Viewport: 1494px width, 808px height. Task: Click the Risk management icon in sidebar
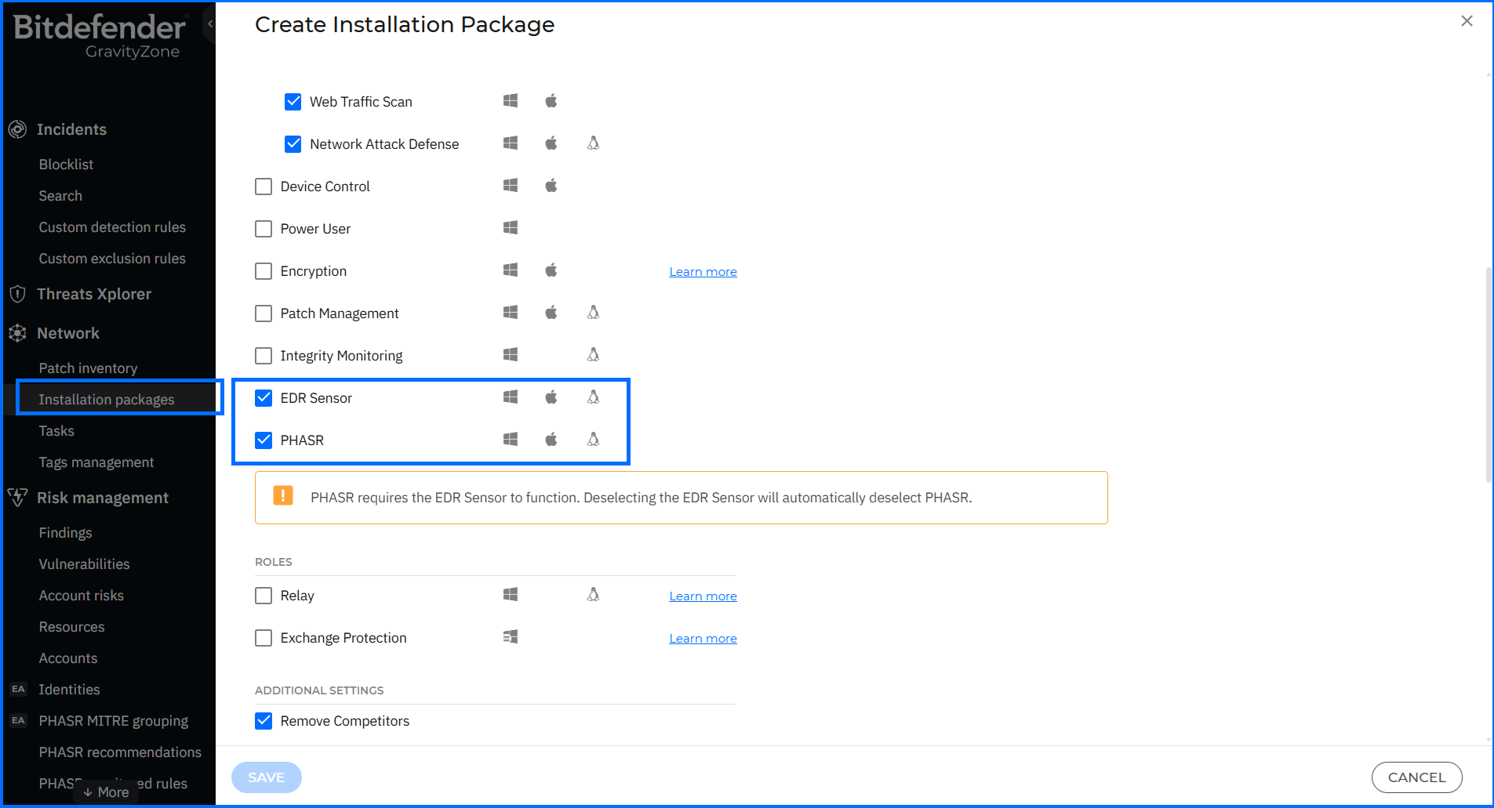(x=17, y=498)
